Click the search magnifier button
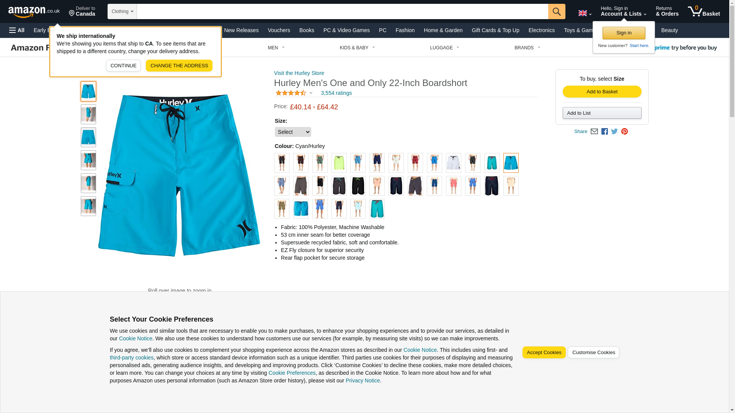 (557, 11)
